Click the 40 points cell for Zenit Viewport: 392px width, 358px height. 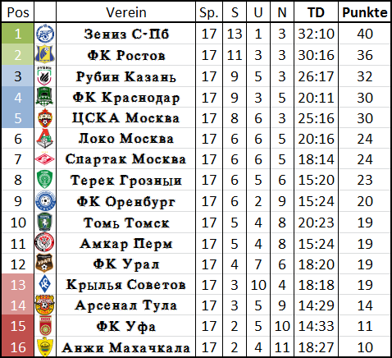[364, 34]
